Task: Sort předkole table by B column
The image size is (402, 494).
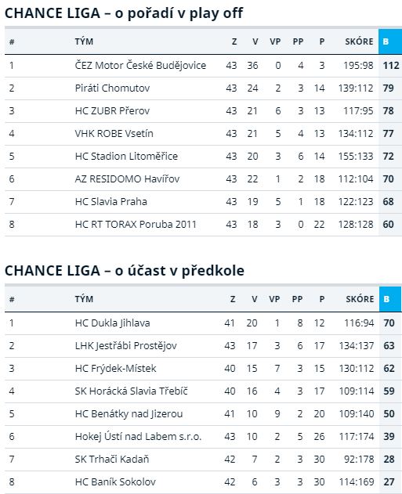Action: (x=390, y=299)
